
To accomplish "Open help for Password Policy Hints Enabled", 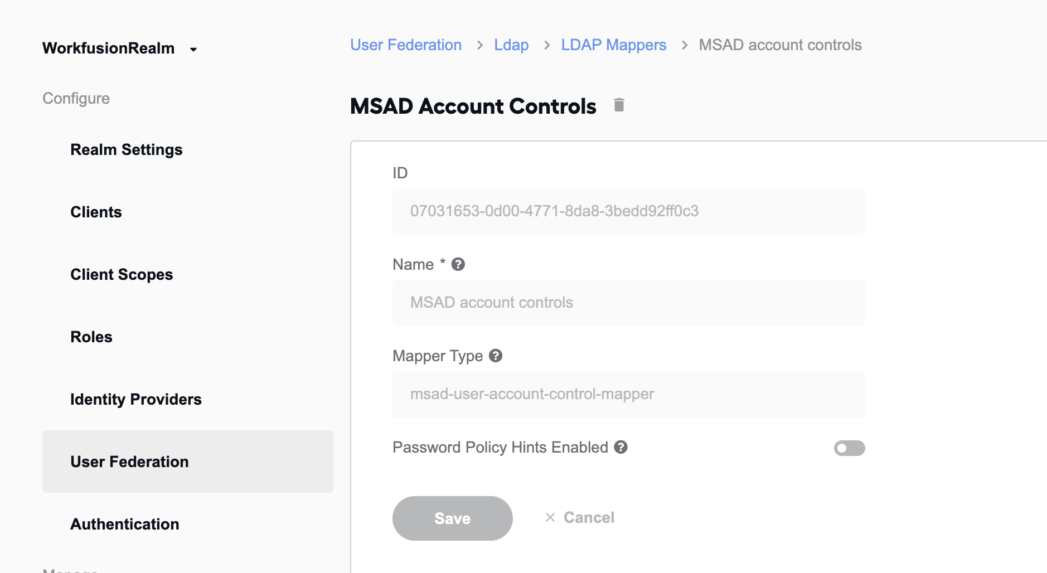I will point(621,447).
